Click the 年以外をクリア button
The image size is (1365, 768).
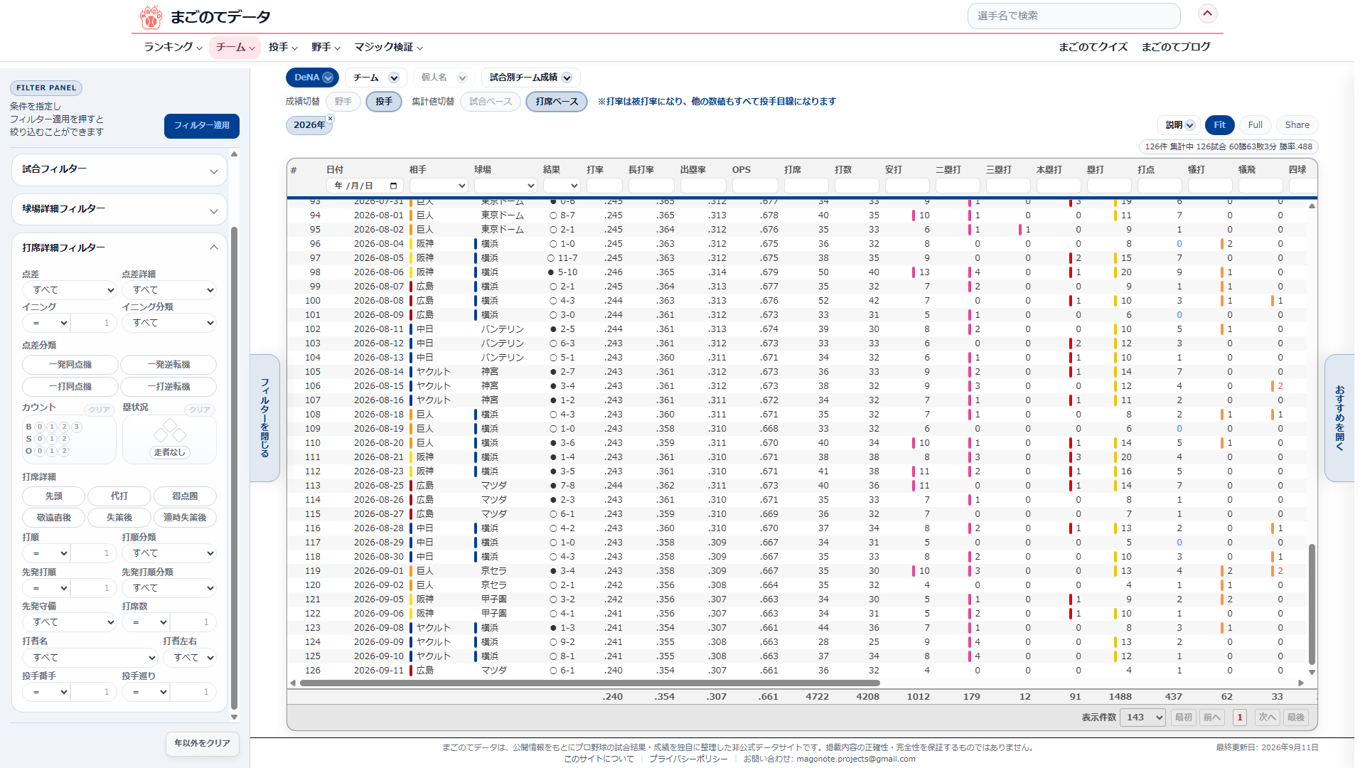[203, 743]
